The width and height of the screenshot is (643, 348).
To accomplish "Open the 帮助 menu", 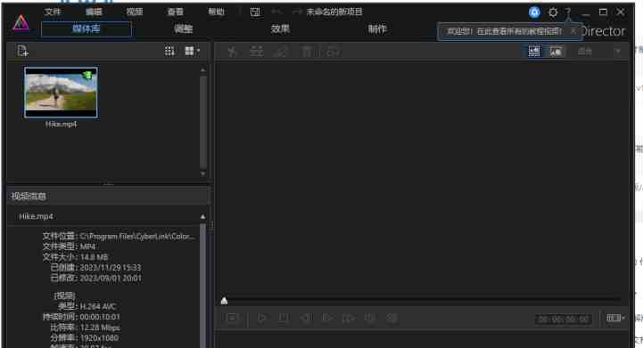I will tap(217, 12).
